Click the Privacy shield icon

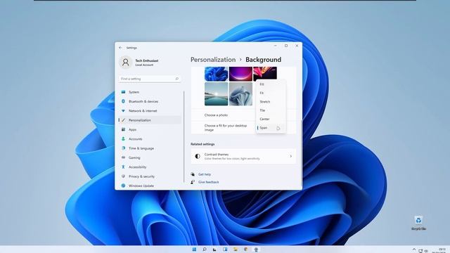pyautogui.click(x=124, y=176)
